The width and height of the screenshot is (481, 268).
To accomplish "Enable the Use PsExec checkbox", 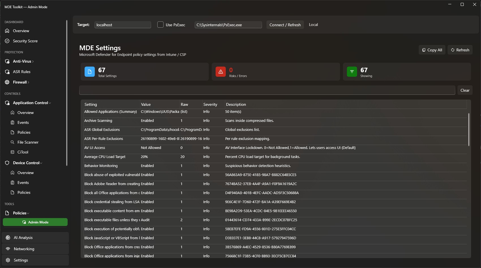I will [x=160, y=25].
